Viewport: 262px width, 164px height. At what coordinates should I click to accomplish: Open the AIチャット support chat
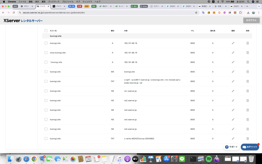click(250, 147)
